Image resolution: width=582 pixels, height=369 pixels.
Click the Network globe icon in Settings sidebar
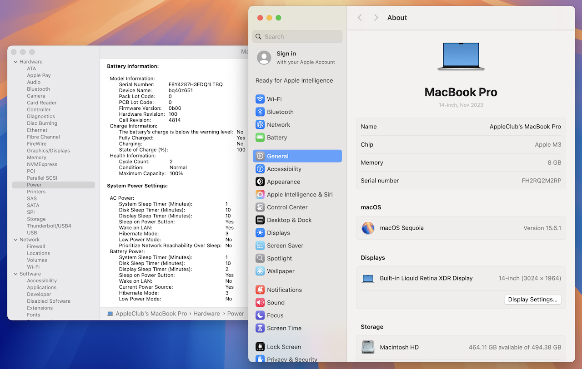pos(260,124)
